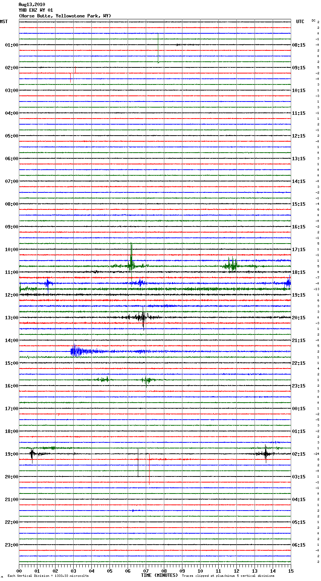Click the Each Vertical Division 1333.33 microvolts note
This screenshot has width=321, height=581.
coord(48,576)
